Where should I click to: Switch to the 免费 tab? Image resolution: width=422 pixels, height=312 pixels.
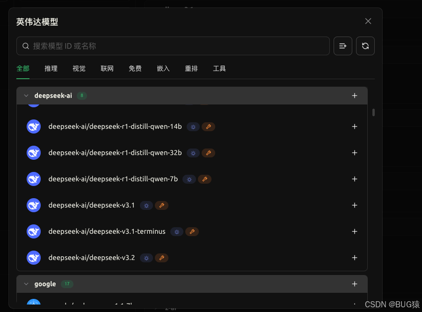coord(135,68)
